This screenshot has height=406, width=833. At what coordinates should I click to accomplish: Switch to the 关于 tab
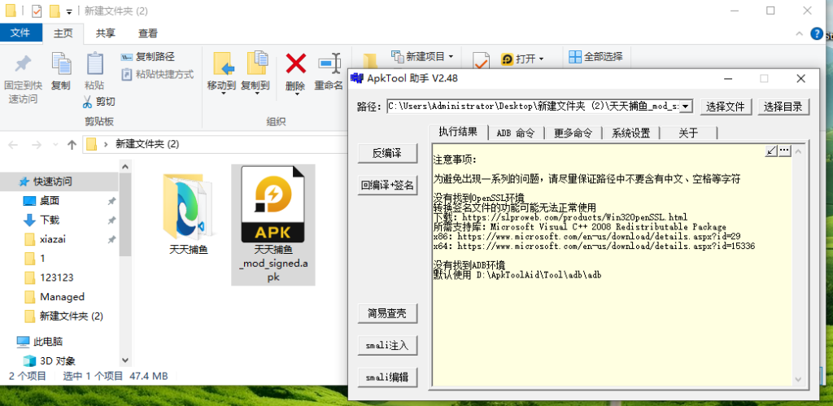(688, 133)
